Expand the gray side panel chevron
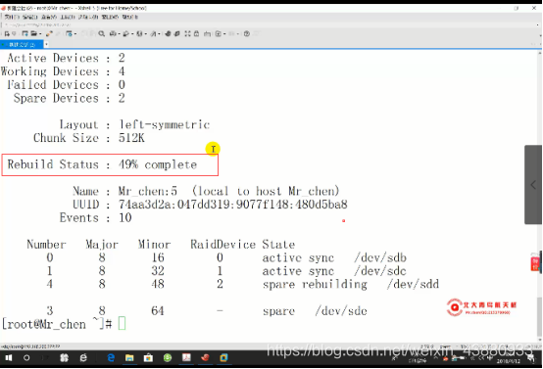This screenshot has height=369, width=543. click(533, 185)
